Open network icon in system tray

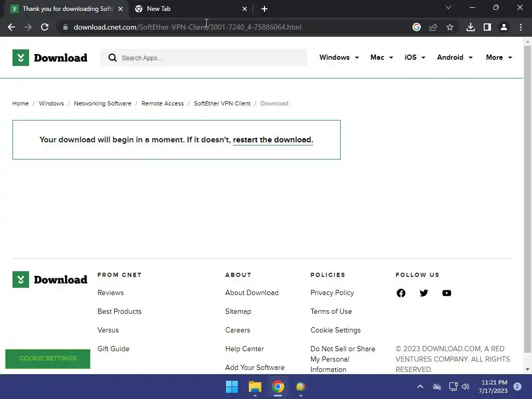tap(453, 387)
